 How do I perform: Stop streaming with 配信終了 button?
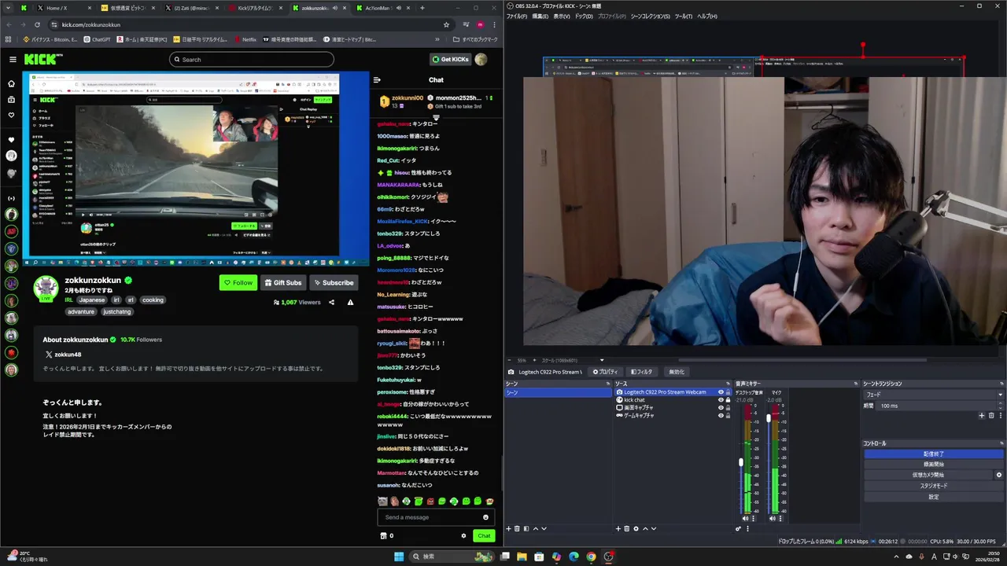[x=933, y=454]
